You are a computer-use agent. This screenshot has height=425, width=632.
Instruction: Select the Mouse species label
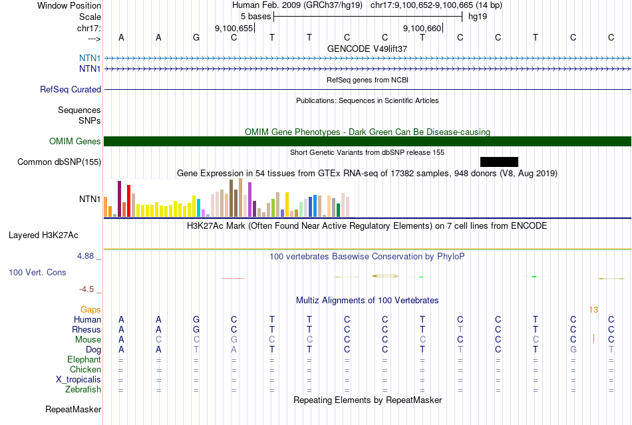click(88, 340)
